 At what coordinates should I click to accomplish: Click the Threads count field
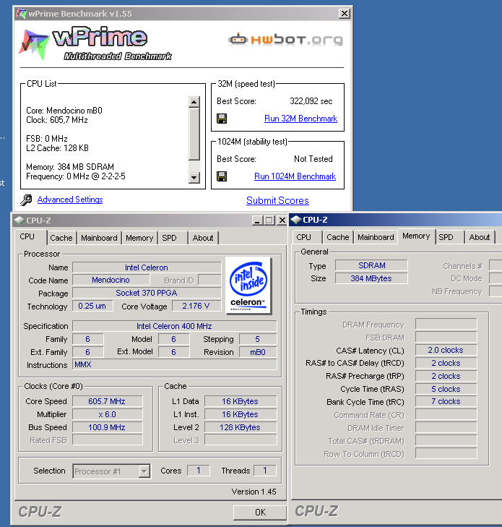(265, 471)
